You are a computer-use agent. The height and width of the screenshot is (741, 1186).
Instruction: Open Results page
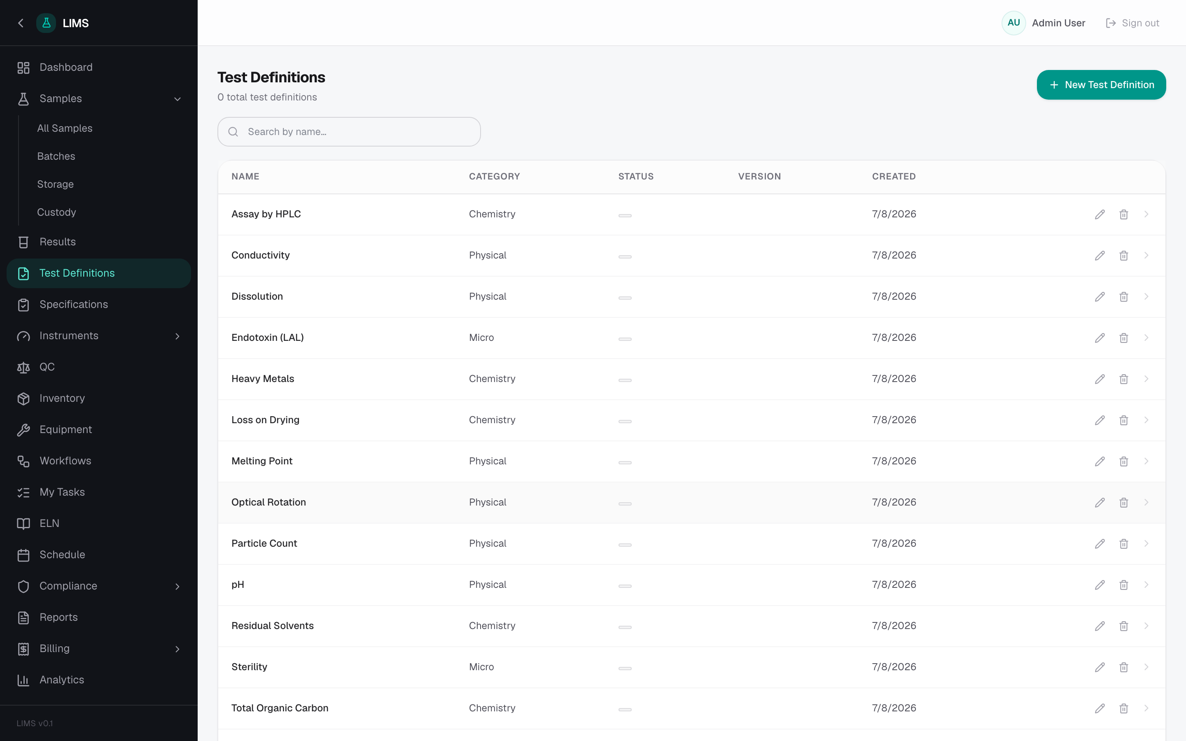(98, 242)
